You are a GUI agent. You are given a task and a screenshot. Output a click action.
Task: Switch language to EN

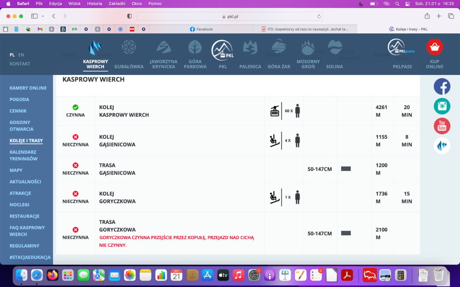(x=21, y=55)
